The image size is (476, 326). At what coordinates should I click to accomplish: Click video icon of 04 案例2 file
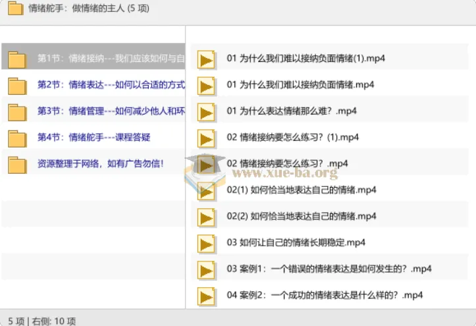206,296
